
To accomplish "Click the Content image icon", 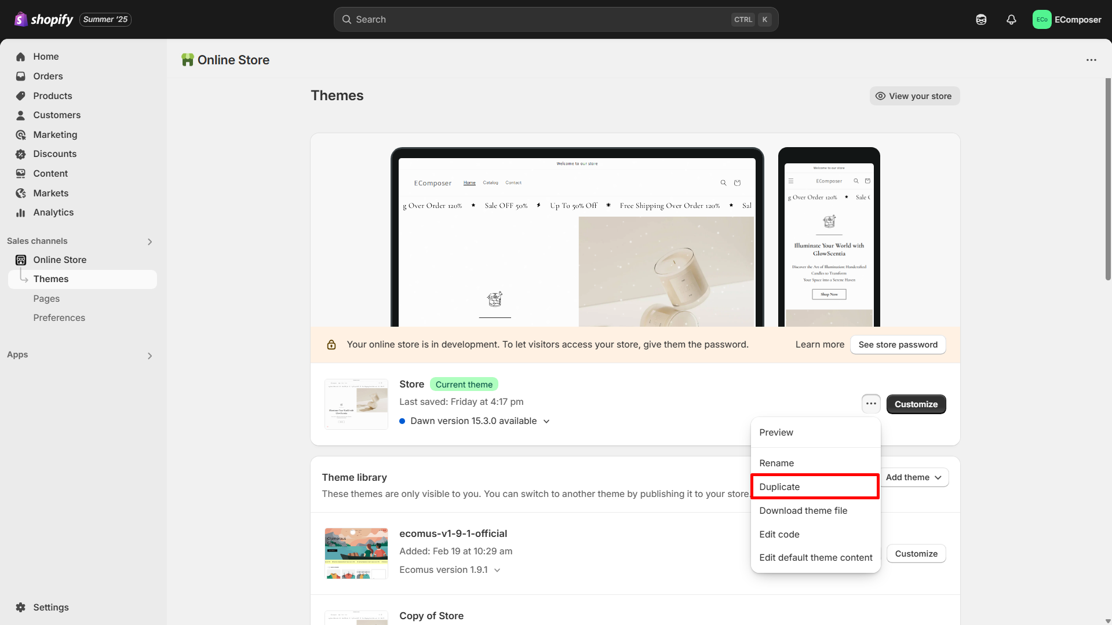I will point(21,174).
